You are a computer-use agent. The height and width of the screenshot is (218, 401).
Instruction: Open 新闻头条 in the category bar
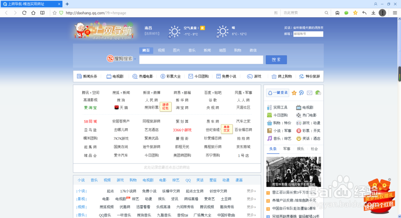[87, 77]
